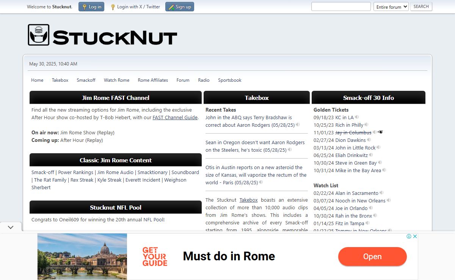Click the ad info icon
Image resolution: width=455 pixels, height=280 pixels.
point(409,236)
